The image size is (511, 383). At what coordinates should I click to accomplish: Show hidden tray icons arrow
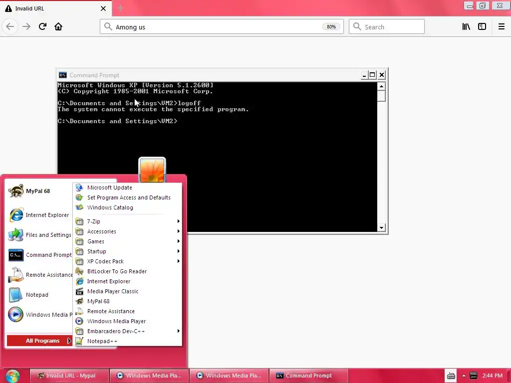click(464, 376)
